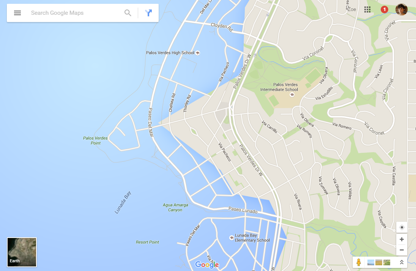Pick up the Street View pegman
This screenshot has width=416, height=271.
358,262
